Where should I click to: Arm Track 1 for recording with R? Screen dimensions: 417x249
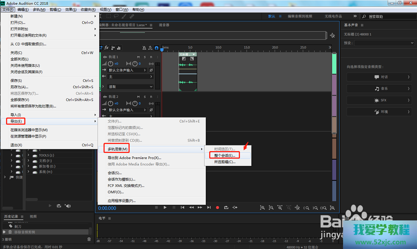[151, 57]
